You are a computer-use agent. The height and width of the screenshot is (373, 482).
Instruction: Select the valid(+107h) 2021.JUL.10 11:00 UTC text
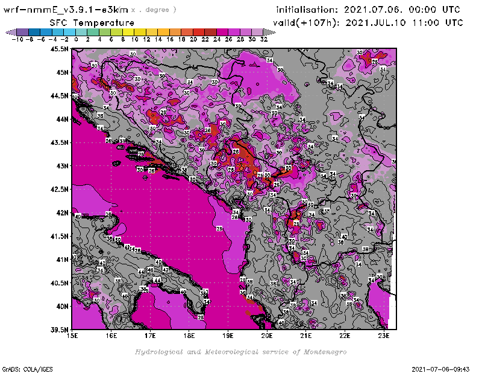[x=368, y=23]
